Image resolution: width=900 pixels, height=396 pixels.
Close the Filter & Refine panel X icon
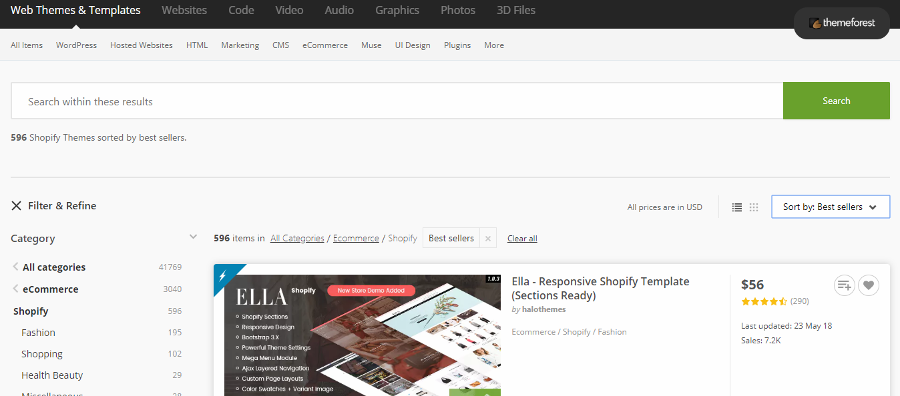tap(17, 206)
